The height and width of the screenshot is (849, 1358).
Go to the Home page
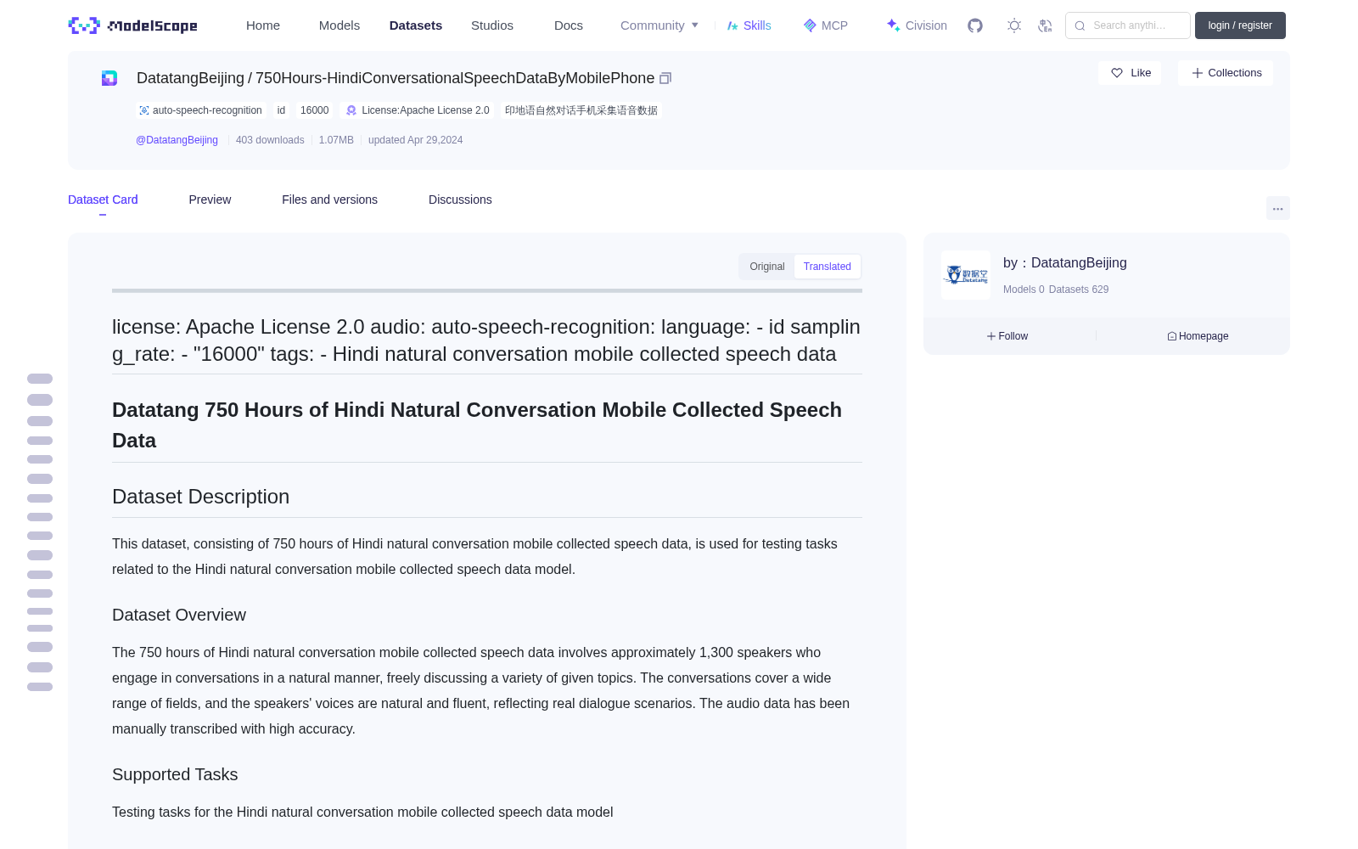coord(263,25)
